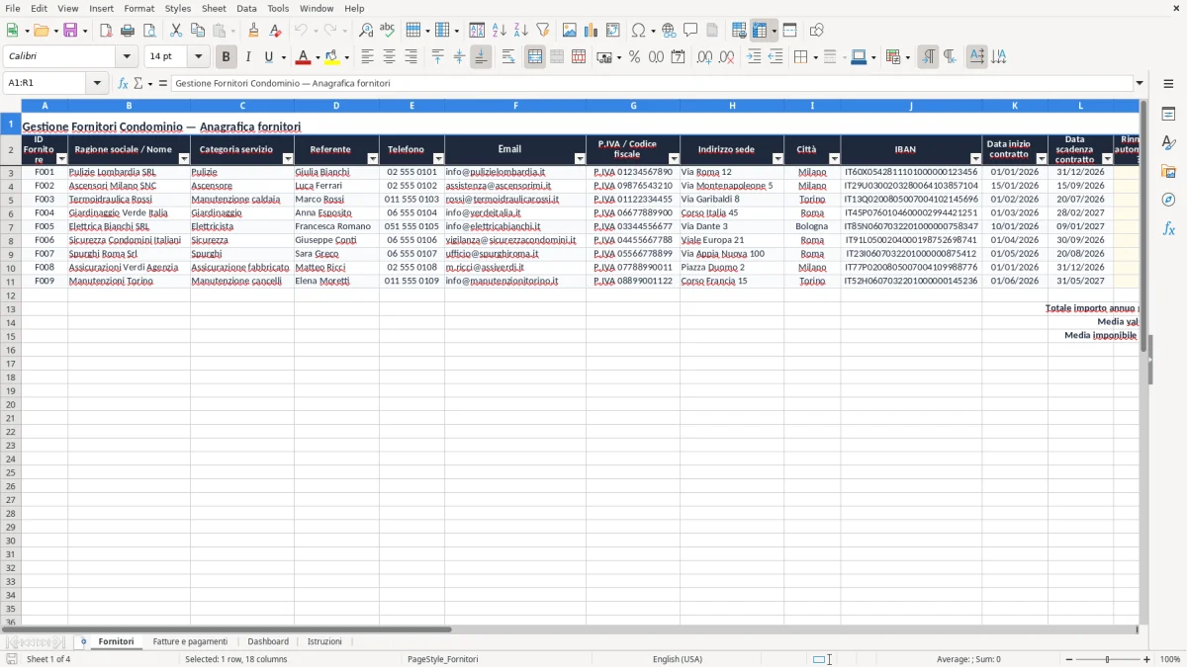Toggle Italic formatting
Image resolution: width=1187 pixels, height=667 pixels.
(248, 57)
